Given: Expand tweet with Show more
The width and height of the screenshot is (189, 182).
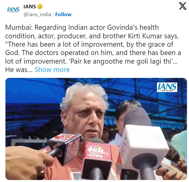Looking at the screenshot, I should (52, 70).
